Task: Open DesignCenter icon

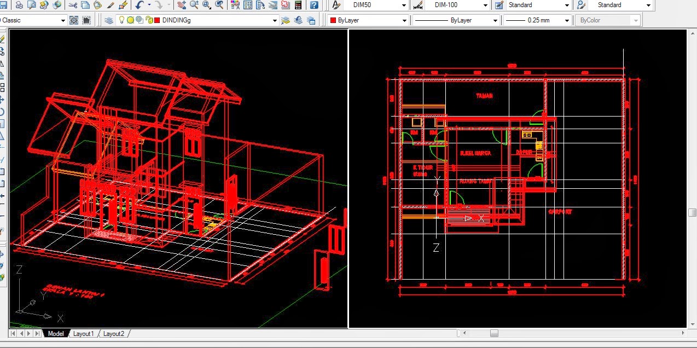Action: point(248,5)
